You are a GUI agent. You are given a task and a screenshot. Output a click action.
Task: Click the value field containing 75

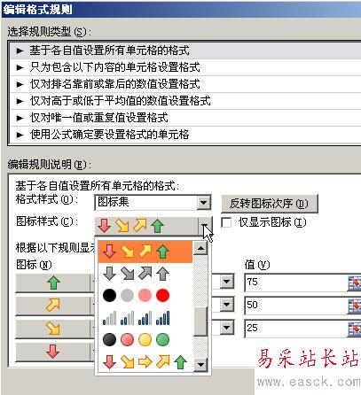[x=296, y=283]
